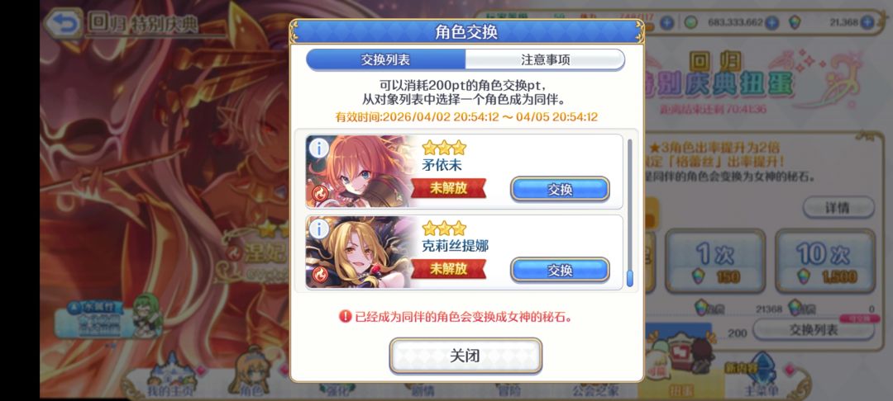
Task: Open 克莉丝提娜 character portrait
Action: tap(361, 252)
